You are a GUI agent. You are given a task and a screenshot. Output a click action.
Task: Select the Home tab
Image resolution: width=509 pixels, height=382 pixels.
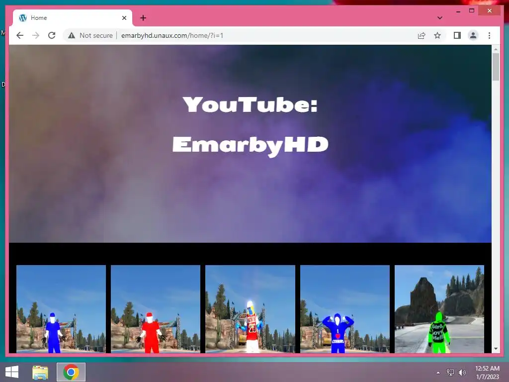coord(73,18)
